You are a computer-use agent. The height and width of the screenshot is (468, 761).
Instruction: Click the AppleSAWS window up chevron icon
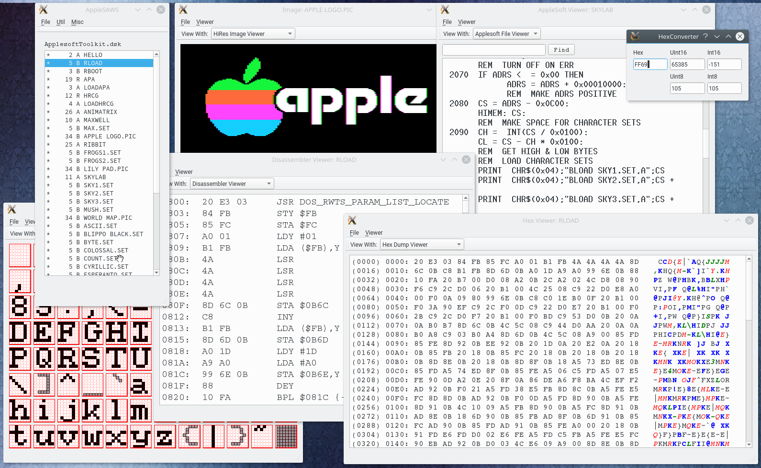[x=149, y=10]
